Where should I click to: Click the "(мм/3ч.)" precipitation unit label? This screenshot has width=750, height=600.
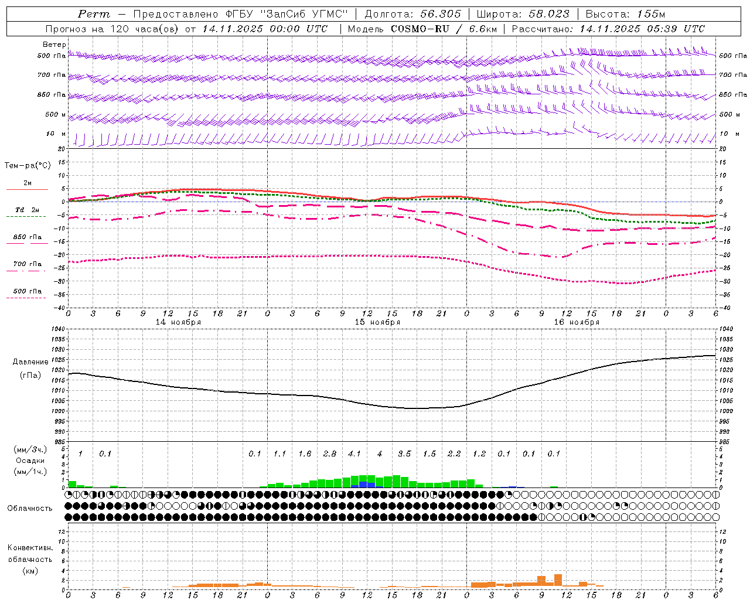(x=30, y=450)
